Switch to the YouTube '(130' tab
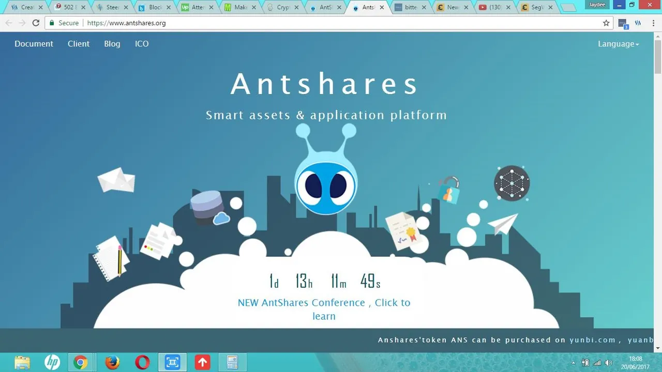The image size is (662, 372). point(495,7)
